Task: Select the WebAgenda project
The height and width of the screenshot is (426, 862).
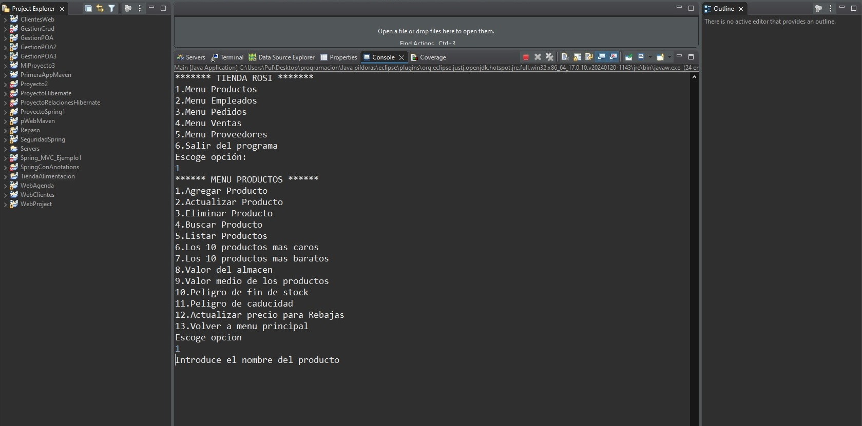Action: tap(37, 186)
